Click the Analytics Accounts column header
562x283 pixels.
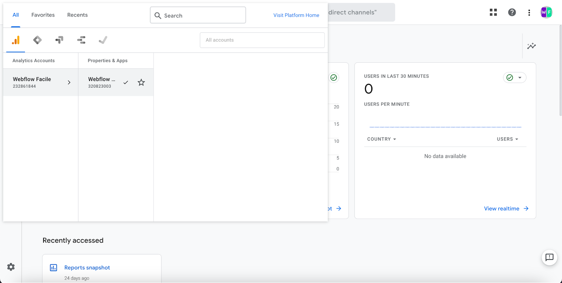pos(34,61)
